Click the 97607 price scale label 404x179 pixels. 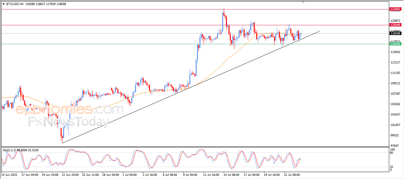coord(395,146)
